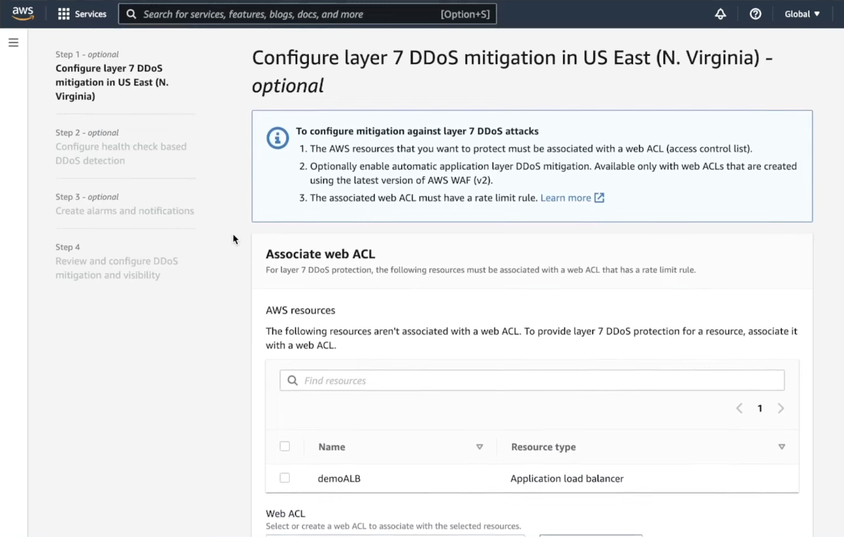Open the Global region dropdown

coord(802,14)
